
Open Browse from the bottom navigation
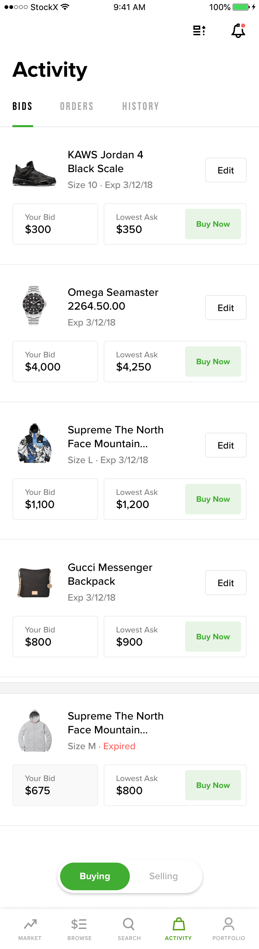pyautogui.click(x=79, y=924)
